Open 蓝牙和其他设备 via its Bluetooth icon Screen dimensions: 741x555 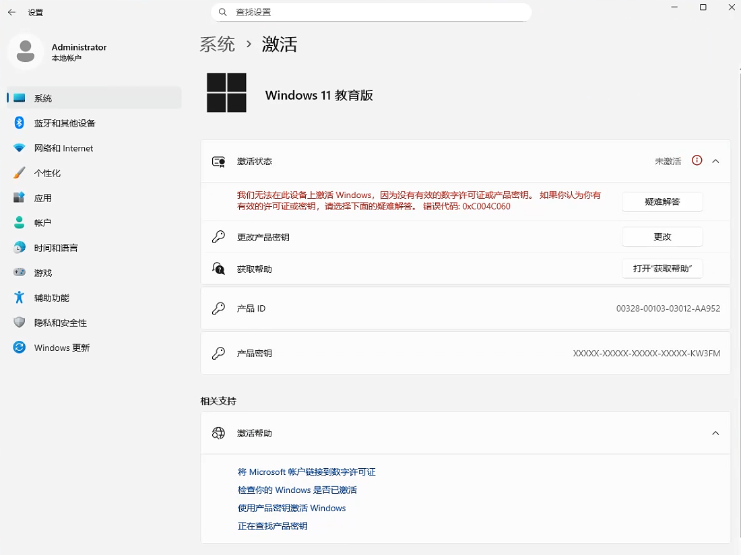coord(20,123)
